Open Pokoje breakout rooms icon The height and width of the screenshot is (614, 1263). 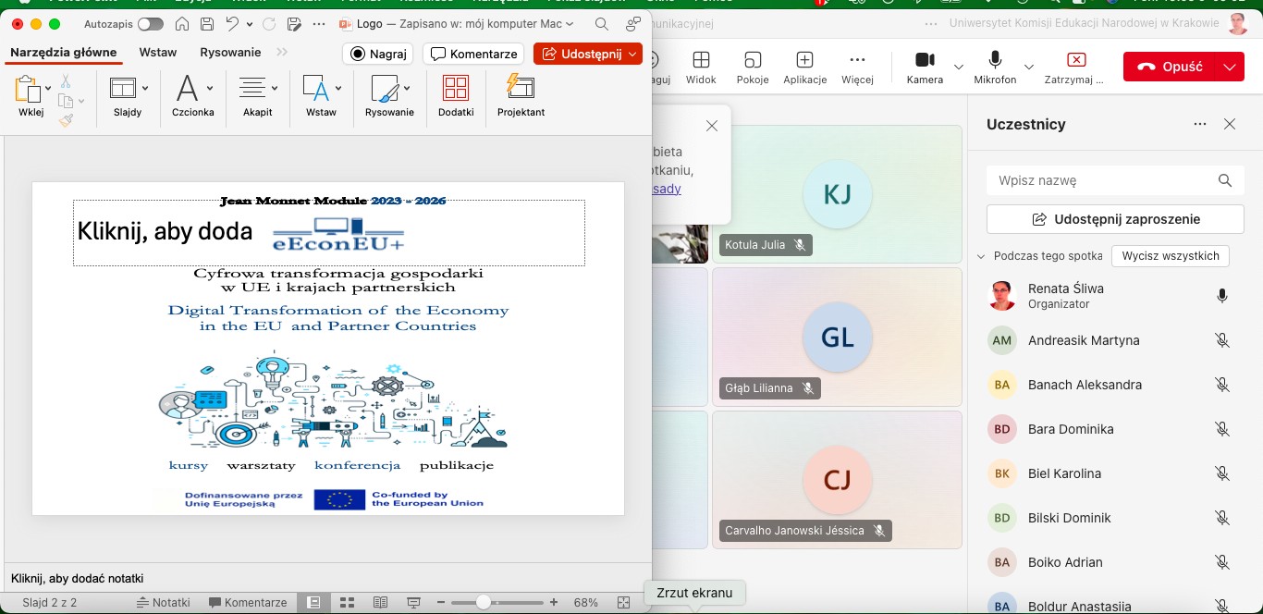tap(753, 60)
